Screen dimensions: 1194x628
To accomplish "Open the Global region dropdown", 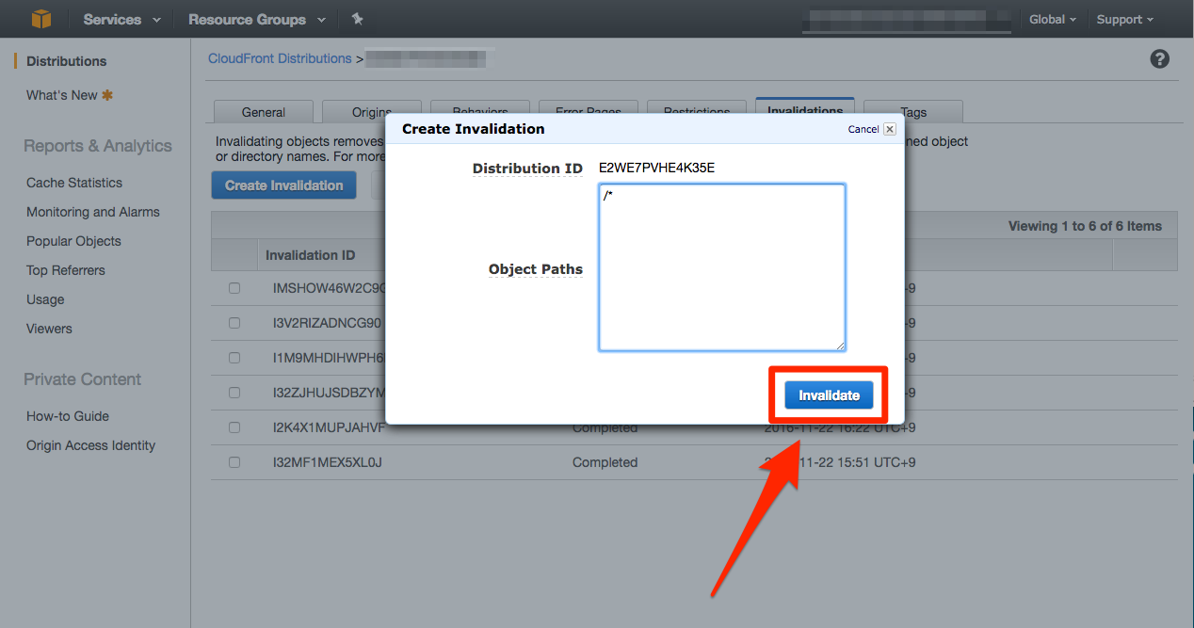I will click(x=1052, y=19).
